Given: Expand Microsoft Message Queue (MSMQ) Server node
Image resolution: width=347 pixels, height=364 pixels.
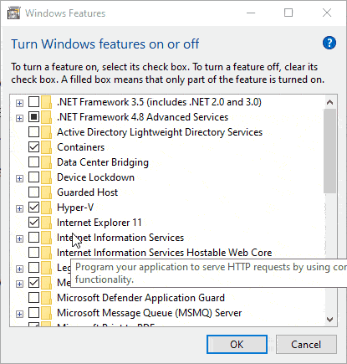Looking at the screenshot, I should [19, 314].
